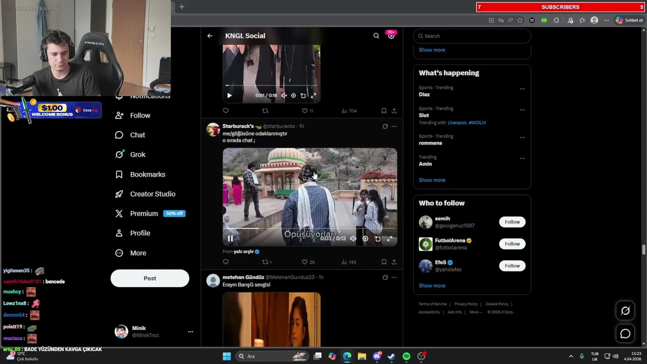Image resolution: width=647 pixels, height=364 pixels.
Task: View analytics showing 745 views
Action: coord(349,262)
